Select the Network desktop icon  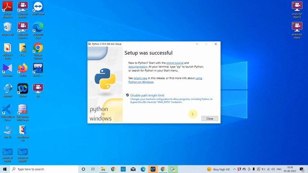coord(8,90)
